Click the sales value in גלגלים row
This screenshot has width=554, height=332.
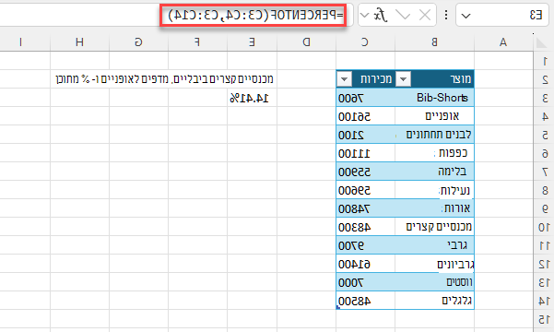tap(366, 301)
